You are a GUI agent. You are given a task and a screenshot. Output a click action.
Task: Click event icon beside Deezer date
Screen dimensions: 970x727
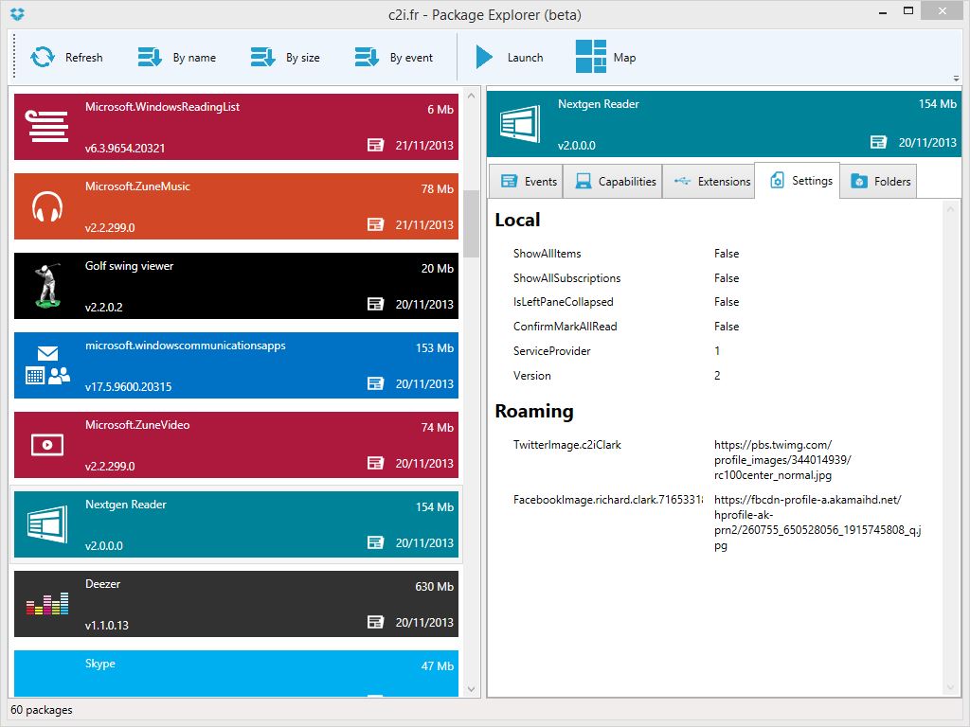(375, 622)
